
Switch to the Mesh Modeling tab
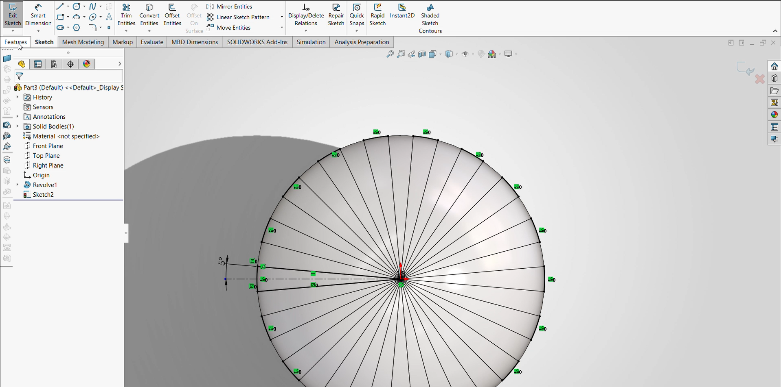point(83,42)
